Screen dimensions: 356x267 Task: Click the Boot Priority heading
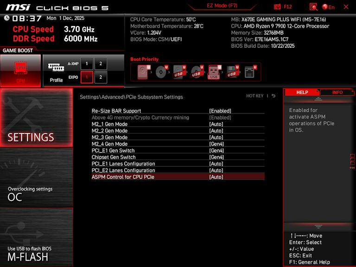145,59
